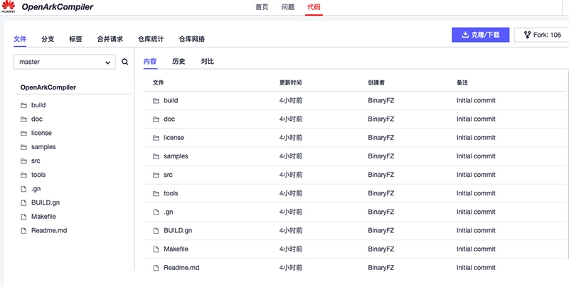Click the doc folder icon in file table
569x287 pixels.
(x=156, y=119)
